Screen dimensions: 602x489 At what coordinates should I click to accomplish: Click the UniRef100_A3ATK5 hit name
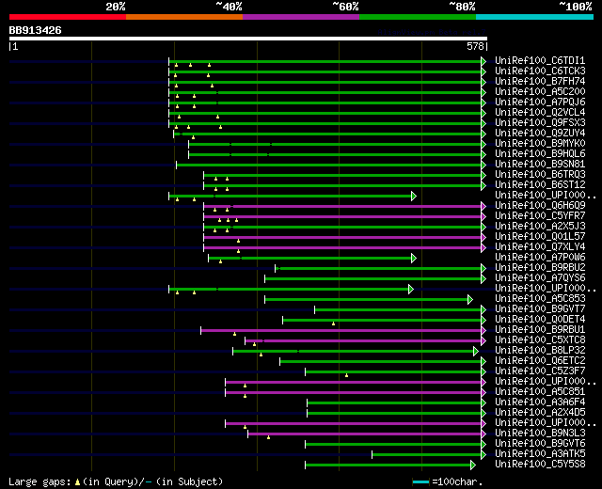pyautogui.click(x=540, y=454)
